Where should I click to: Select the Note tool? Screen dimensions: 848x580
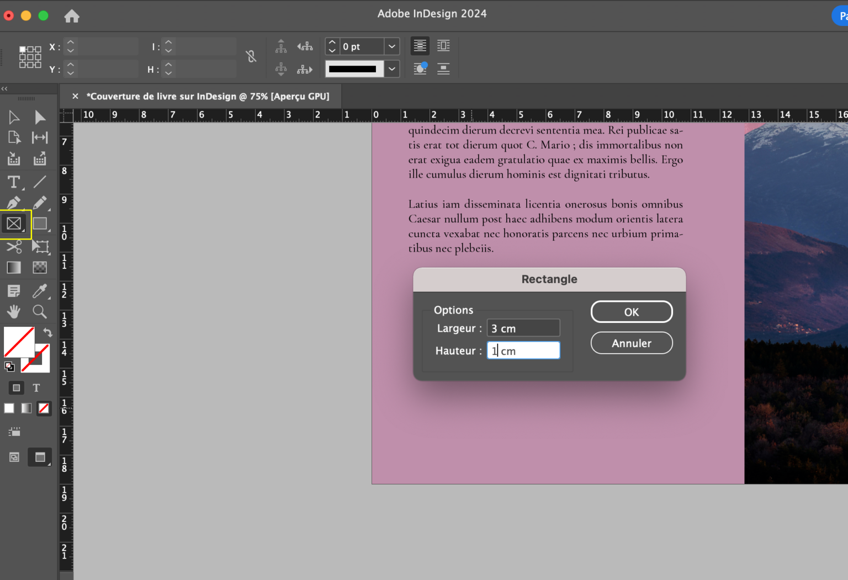coord(14,290)
